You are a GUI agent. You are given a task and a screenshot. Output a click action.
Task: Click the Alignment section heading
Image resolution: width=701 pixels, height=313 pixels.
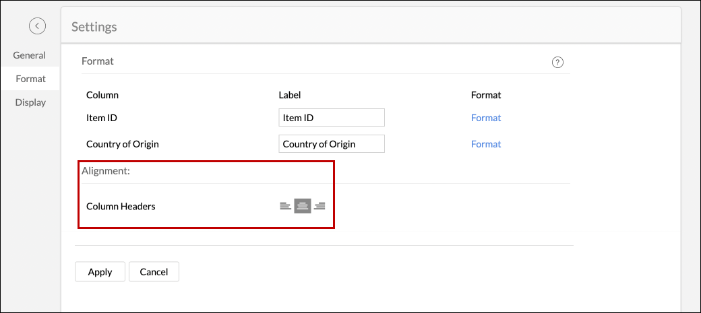[x=106, y=171]
